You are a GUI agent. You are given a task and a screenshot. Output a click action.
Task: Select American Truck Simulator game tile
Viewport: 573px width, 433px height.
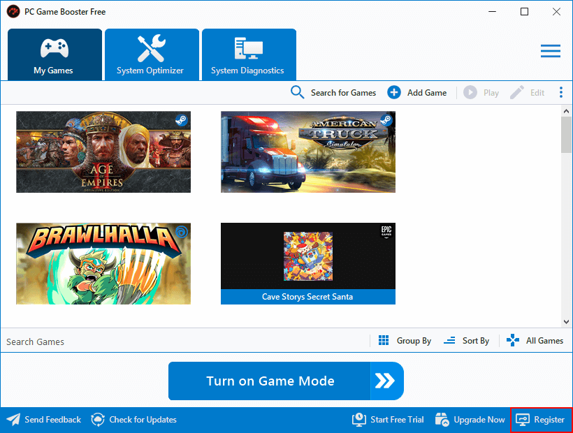pyautogui.click(x=308, y=152)
